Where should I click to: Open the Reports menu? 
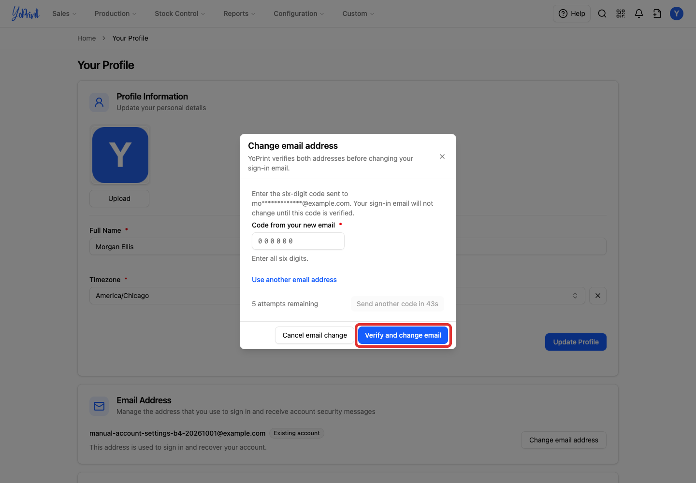pos(239,14)
